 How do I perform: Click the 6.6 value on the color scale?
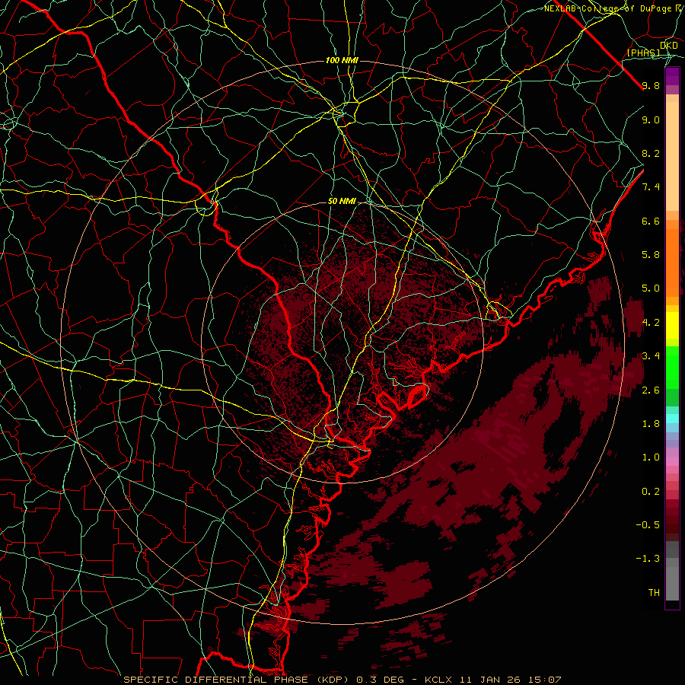651,221
